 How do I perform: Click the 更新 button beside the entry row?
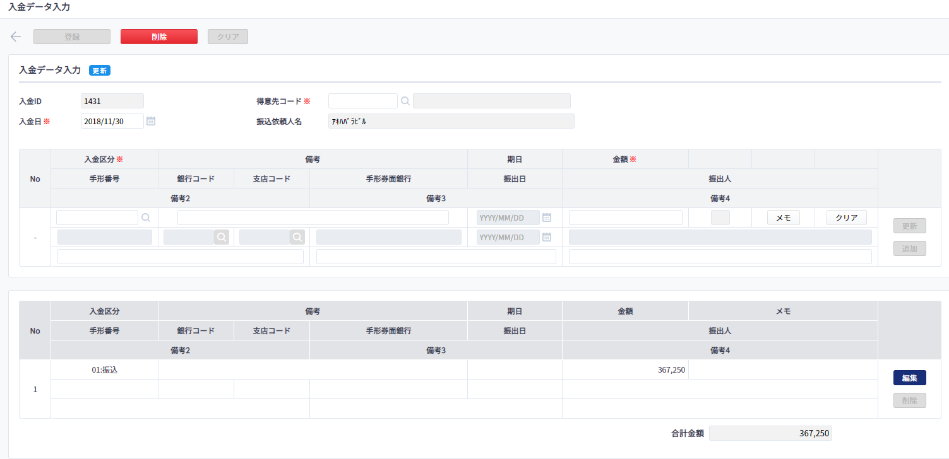click(x=910, y=226)
